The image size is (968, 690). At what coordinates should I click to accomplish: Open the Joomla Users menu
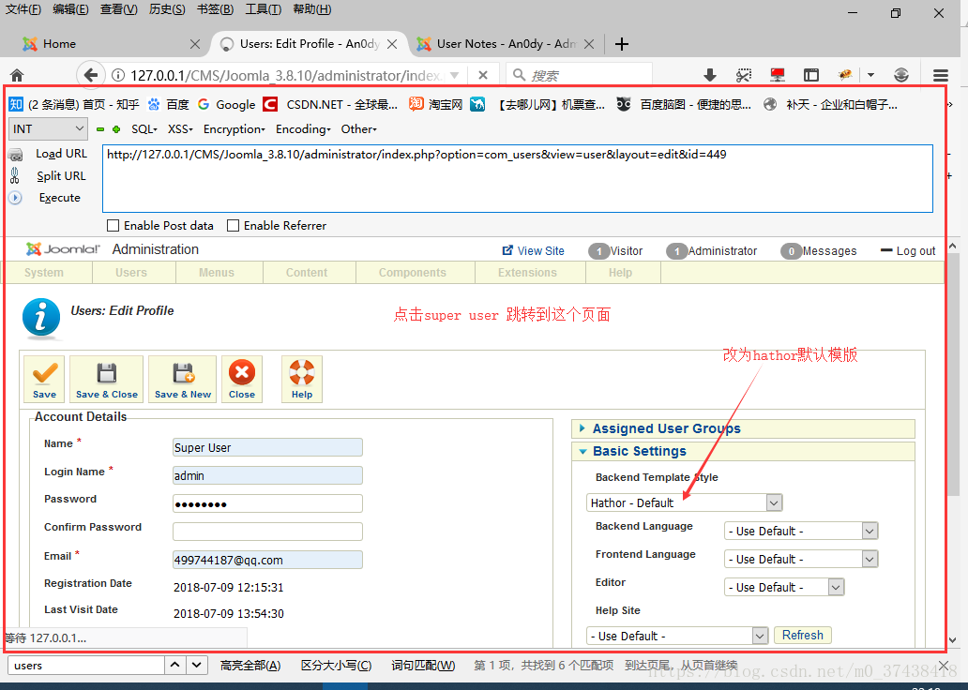[x=131, y=273]
